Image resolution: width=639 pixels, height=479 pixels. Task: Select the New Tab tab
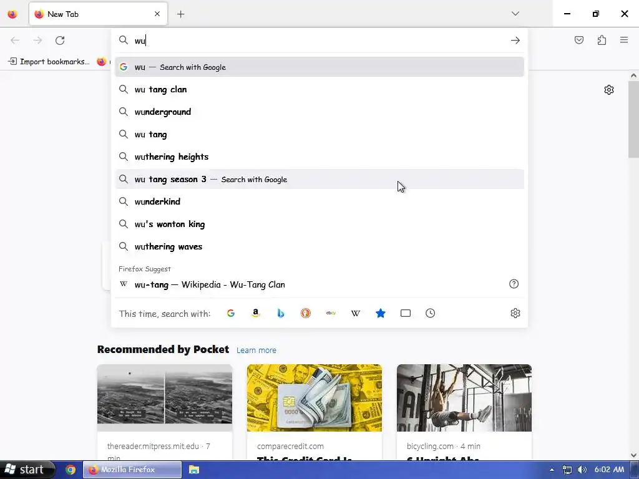coord(98,14)
